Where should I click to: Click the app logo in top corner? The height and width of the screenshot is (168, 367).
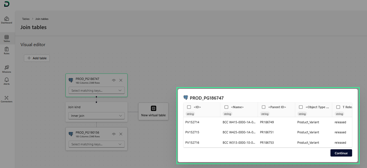7,4
